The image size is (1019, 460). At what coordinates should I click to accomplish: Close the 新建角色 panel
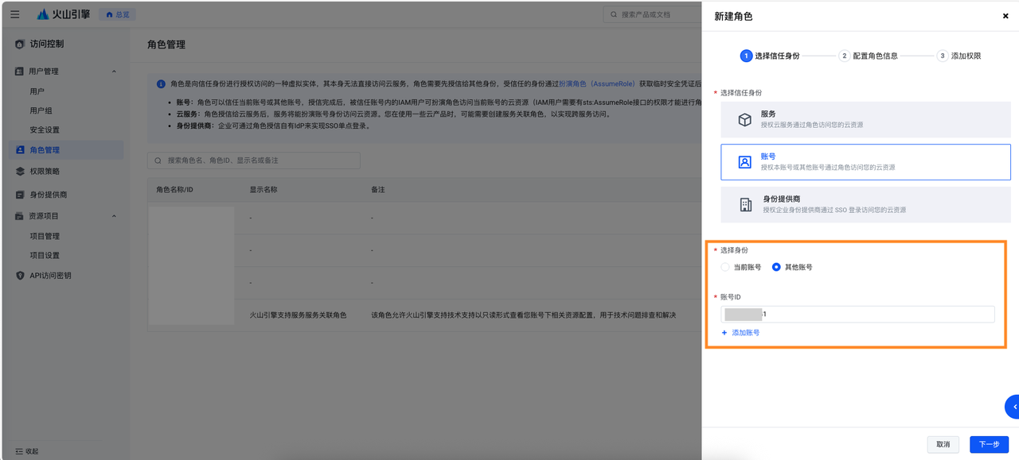tap(1005, 16)
